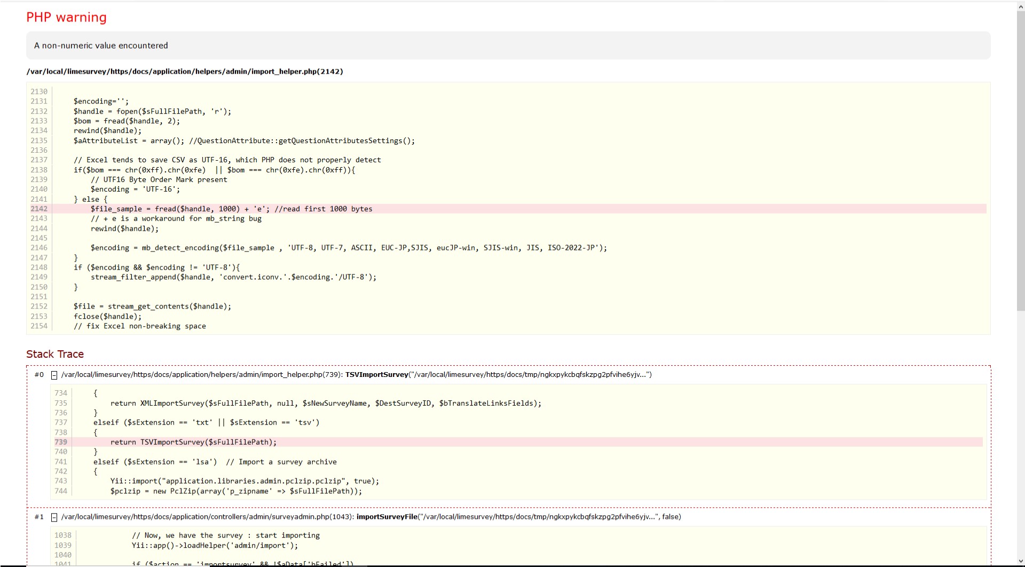The height and width of the screenshot is (567, 1025).
Task: Click the importSurveyFile function name in trace #1
Action: click(x=387, y=517)
